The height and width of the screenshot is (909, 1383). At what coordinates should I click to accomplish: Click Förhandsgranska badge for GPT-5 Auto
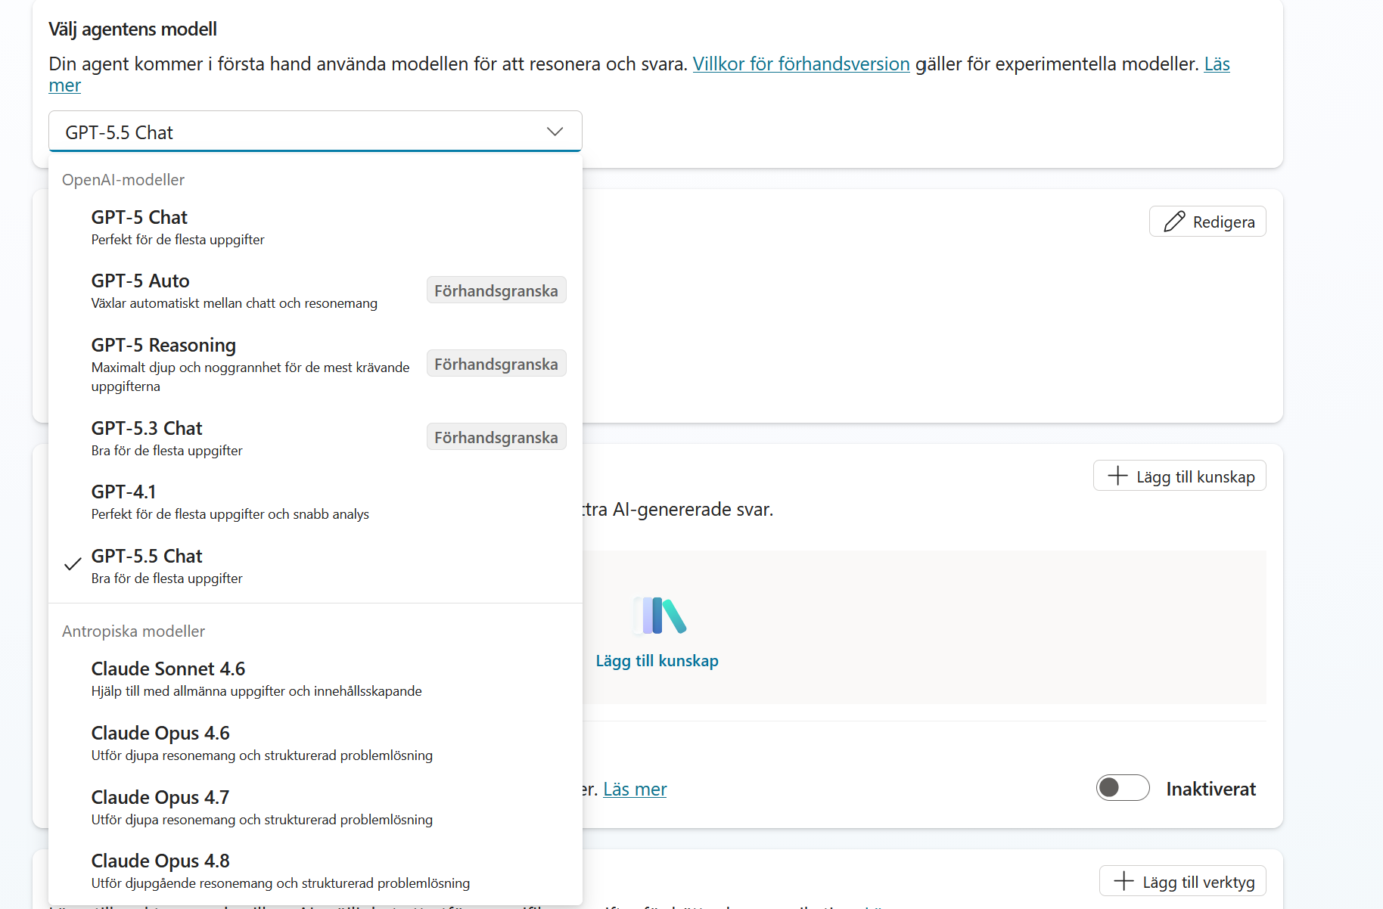tap(496, 290)
